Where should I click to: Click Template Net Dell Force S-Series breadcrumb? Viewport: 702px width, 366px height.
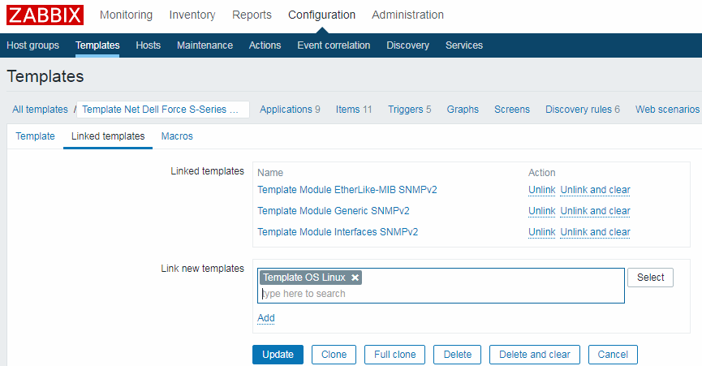click(163, 110)
